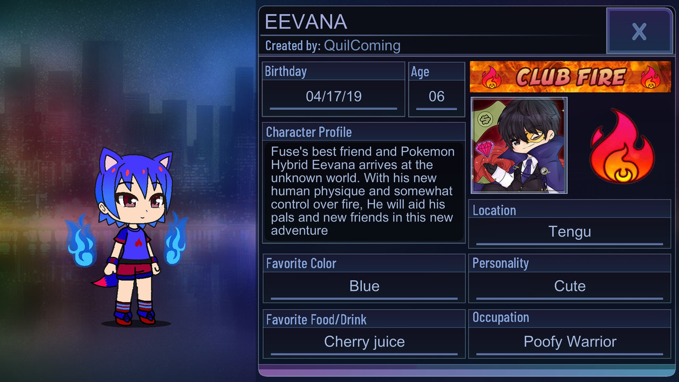Edit the Age field showing 06

[437, 97]
